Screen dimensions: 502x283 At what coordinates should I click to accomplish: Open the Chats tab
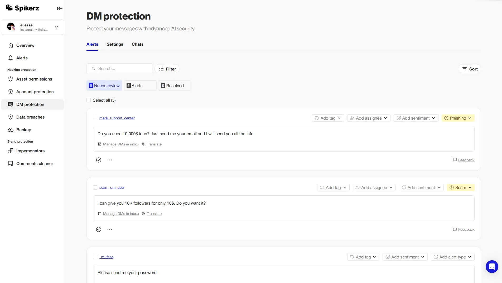coord(137,44)
